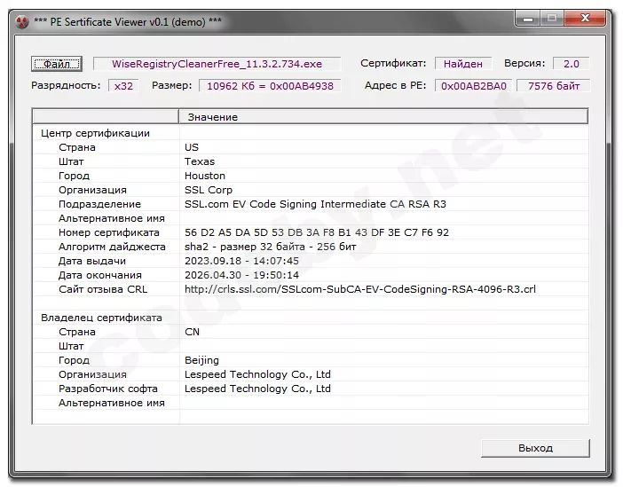Click the issue date 2023.09.18 - 14:07:45

241,261
